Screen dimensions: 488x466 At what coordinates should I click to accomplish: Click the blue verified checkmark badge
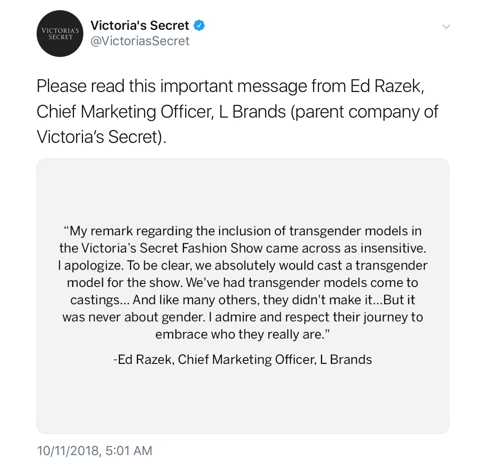tap(199, 25)
